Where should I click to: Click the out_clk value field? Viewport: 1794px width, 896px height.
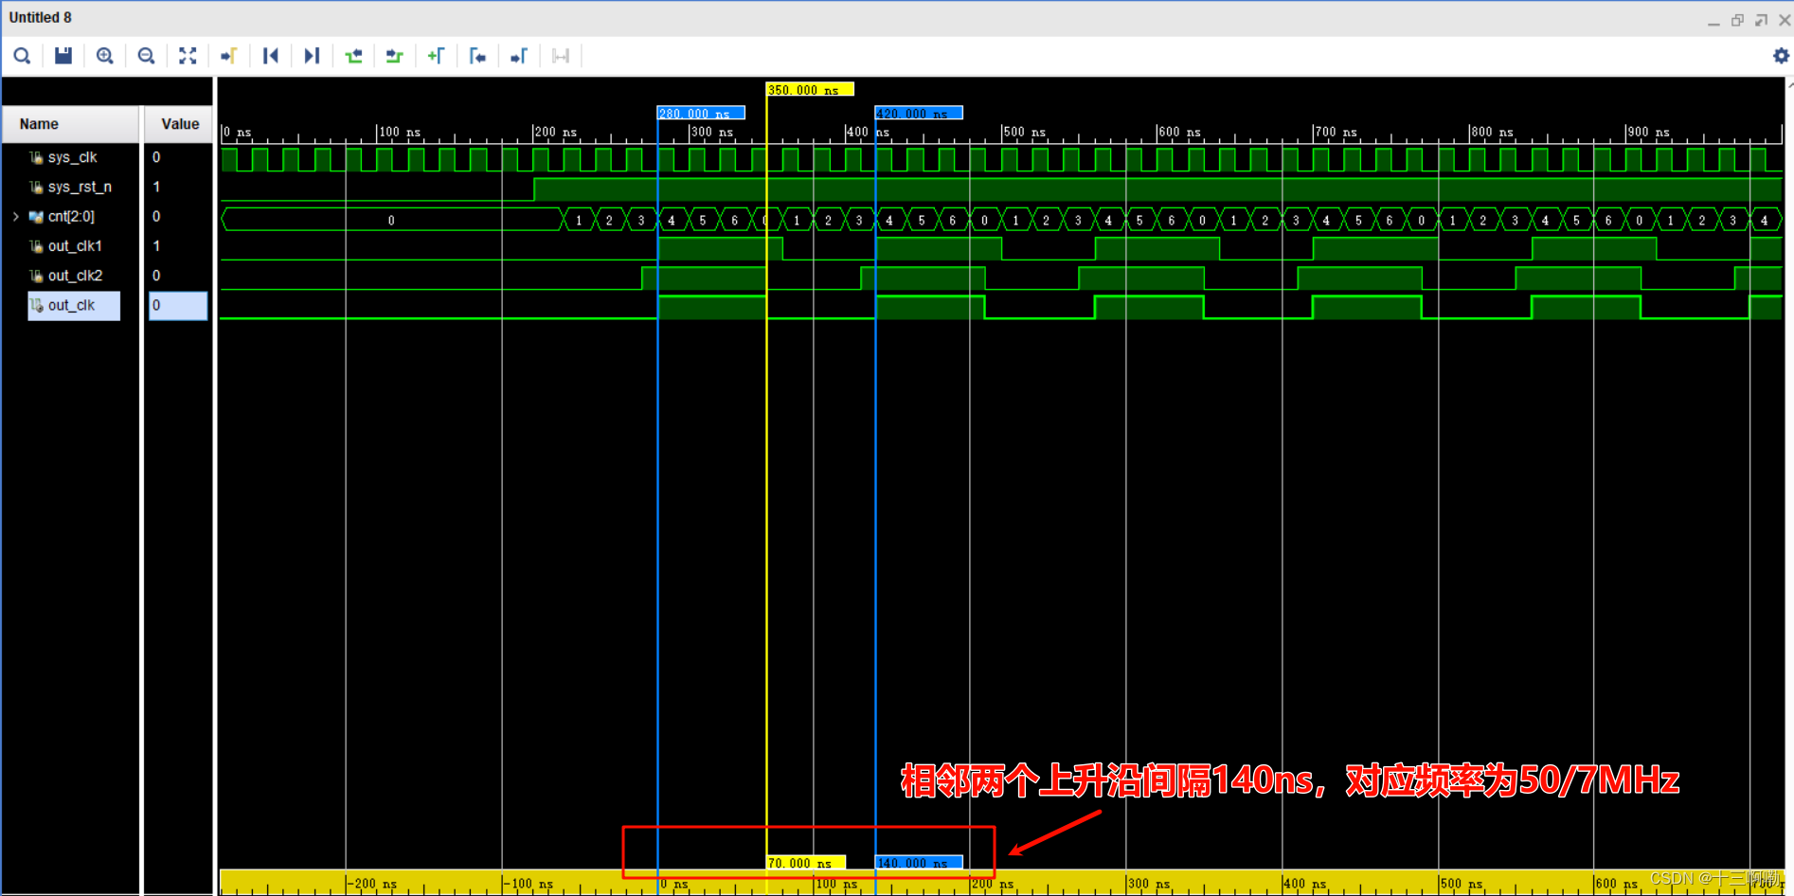point(178,305)
